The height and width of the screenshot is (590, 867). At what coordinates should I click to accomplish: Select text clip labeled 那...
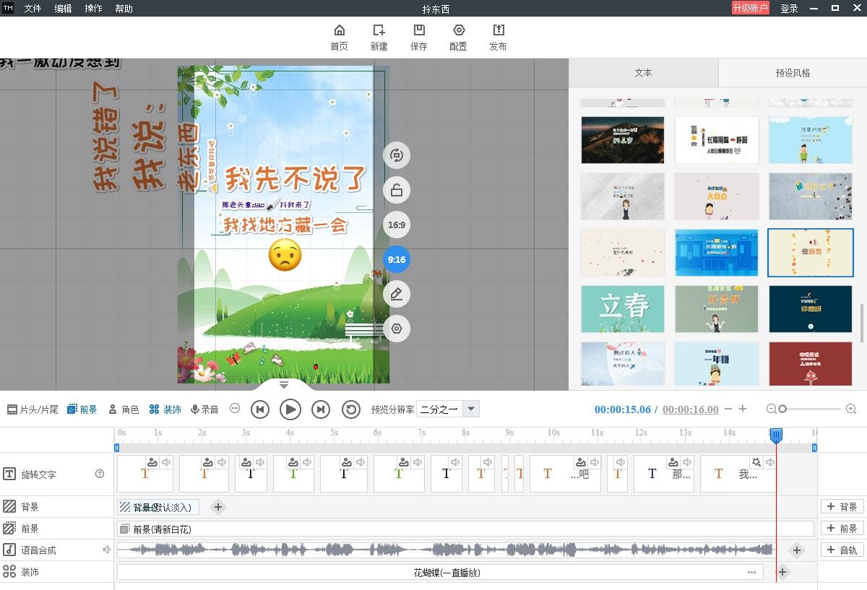point(665,474)
